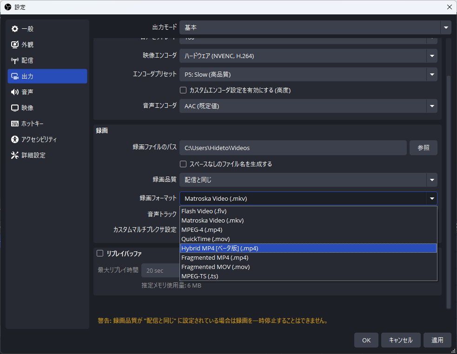Viewport: 457px width, 354px height.
Task: Open the ホットキー settings page
Action: (47, 124)
